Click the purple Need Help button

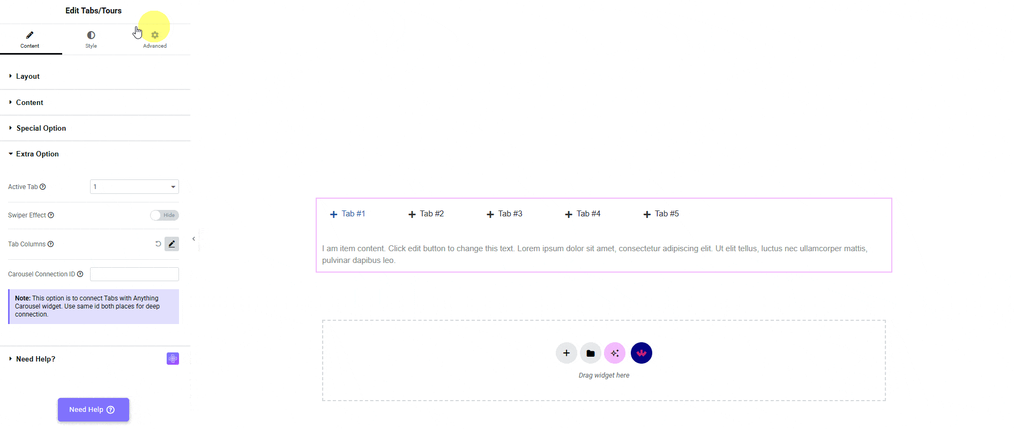point(93,410)
